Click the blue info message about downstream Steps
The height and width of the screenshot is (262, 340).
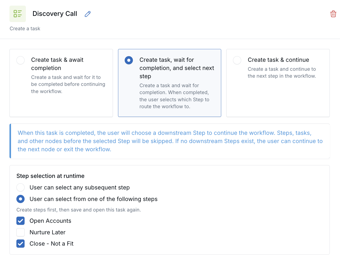click(170, 141)
